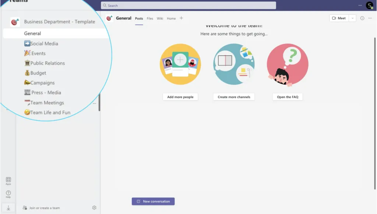Switch to the Files tab

pos(150,18)
